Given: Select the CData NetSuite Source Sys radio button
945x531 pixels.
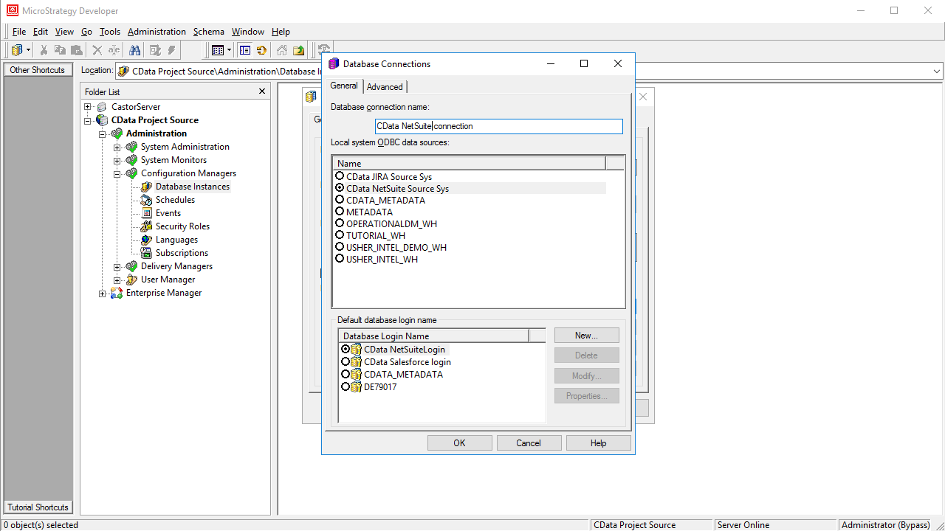Looking at the screenshot, I should coord(340,188).
